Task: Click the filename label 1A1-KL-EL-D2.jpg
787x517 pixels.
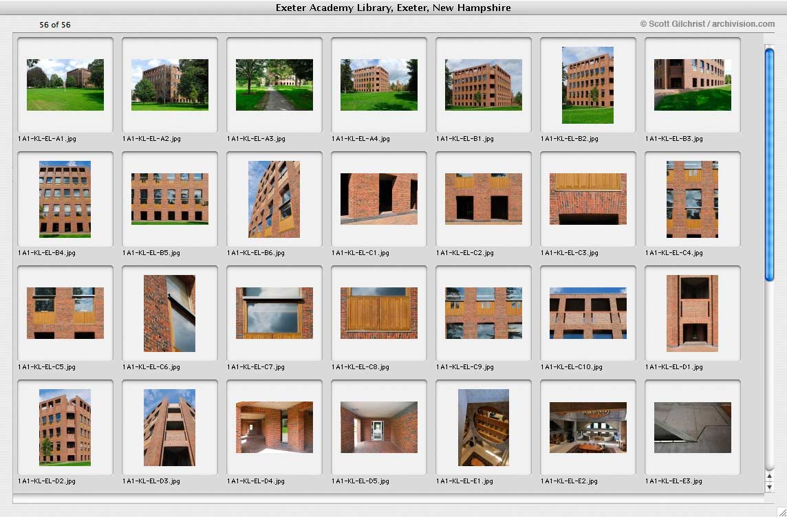Action: coord(47,481)
